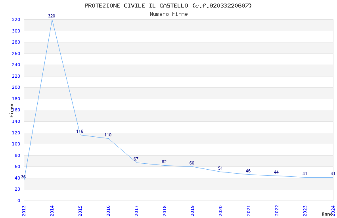The image size is (337, 218).
Task: Click the x-axis year 2013
Action: point(24,211)
